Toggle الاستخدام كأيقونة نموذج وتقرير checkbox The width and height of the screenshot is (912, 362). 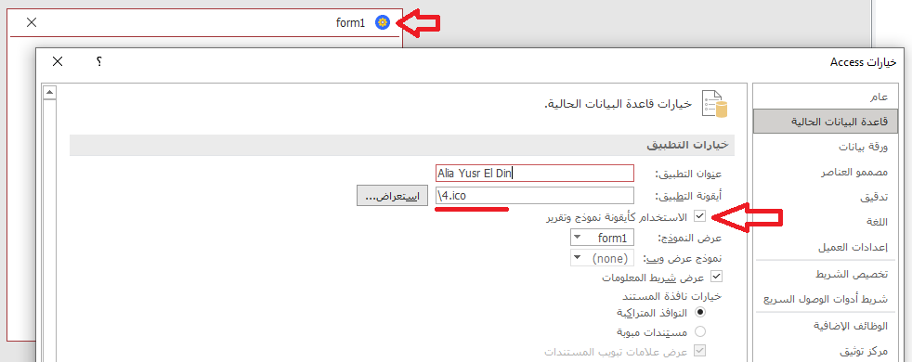pos(700,217)
